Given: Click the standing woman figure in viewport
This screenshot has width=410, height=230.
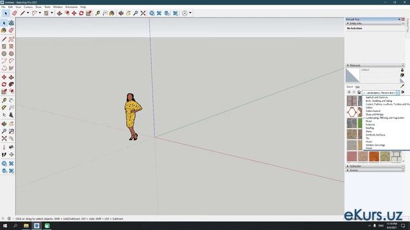Looking at the screenshot, I should (133, 116).
